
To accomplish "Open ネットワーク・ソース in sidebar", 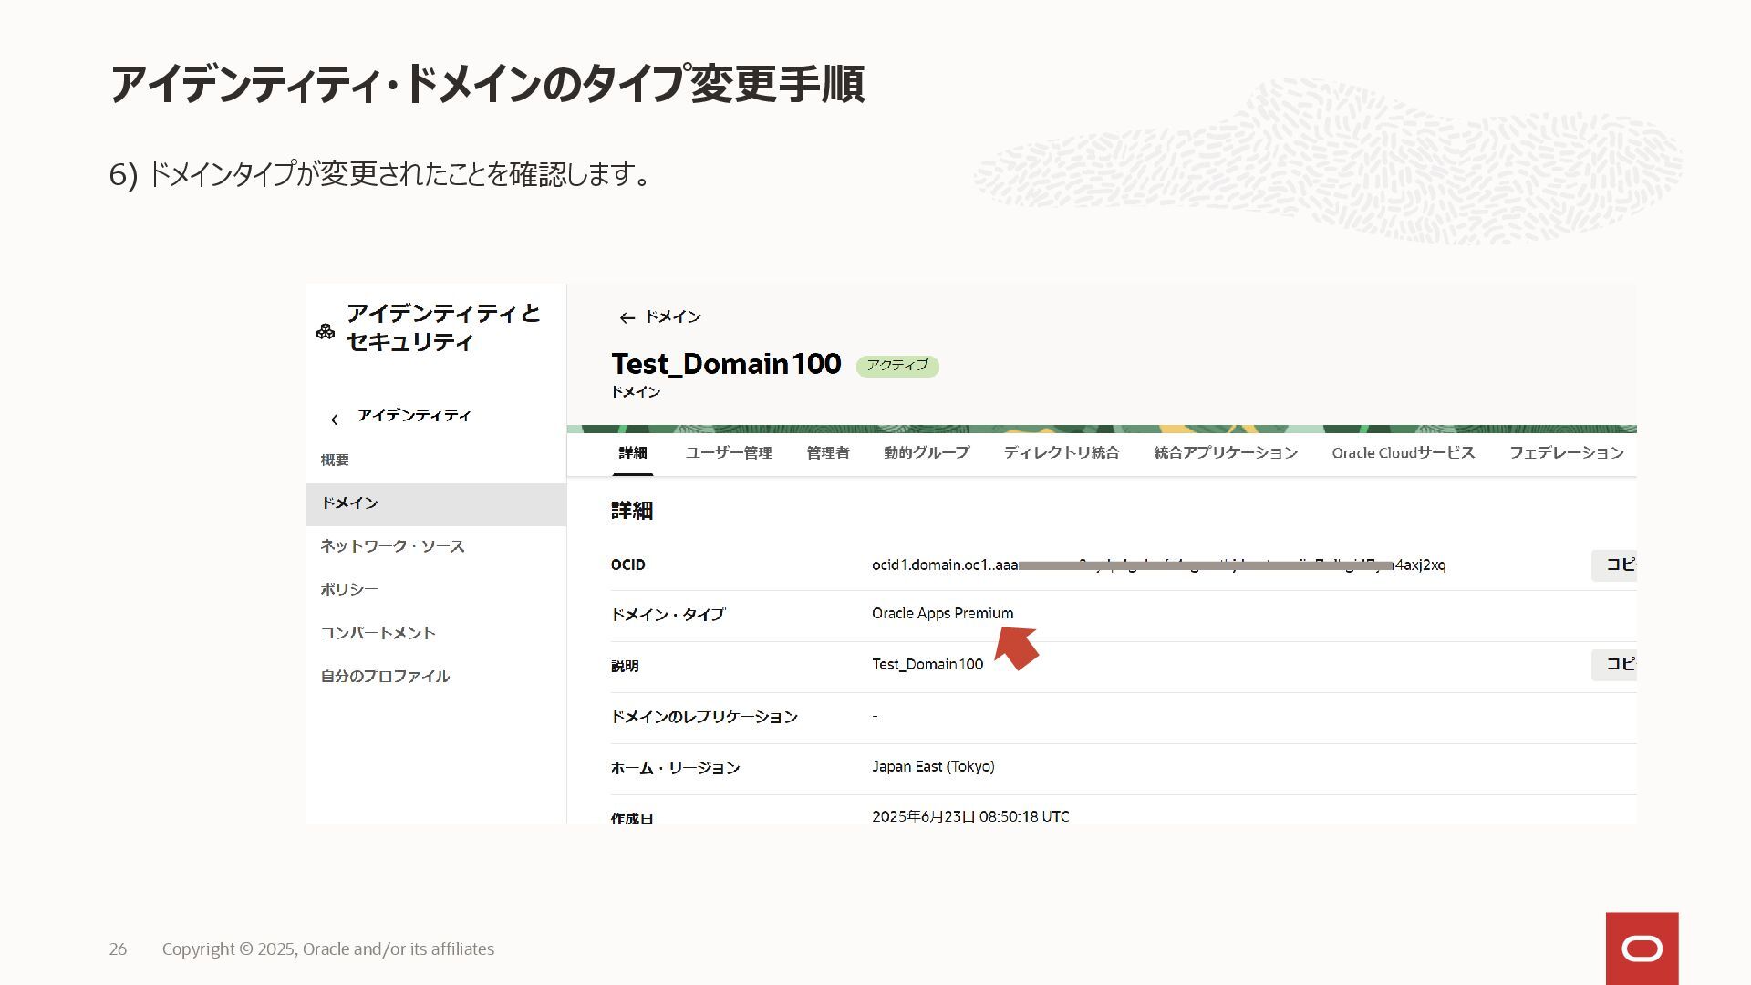I will tap(392, 546).
